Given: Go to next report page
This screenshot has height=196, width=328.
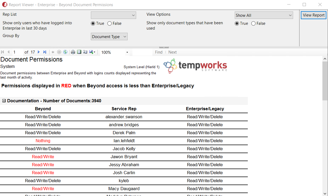Looking at the screenshot, I should tap(39, 52).
